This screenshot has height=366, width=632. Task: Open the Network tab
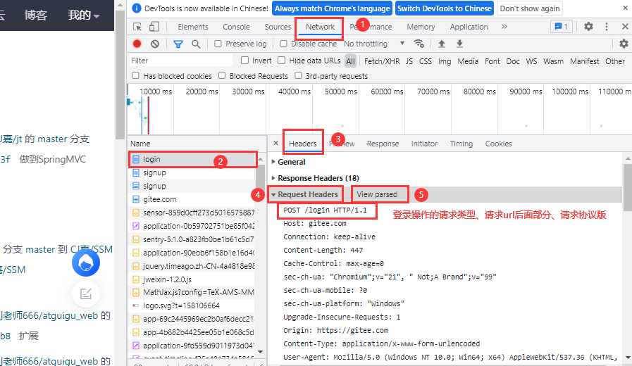point(320,27)
